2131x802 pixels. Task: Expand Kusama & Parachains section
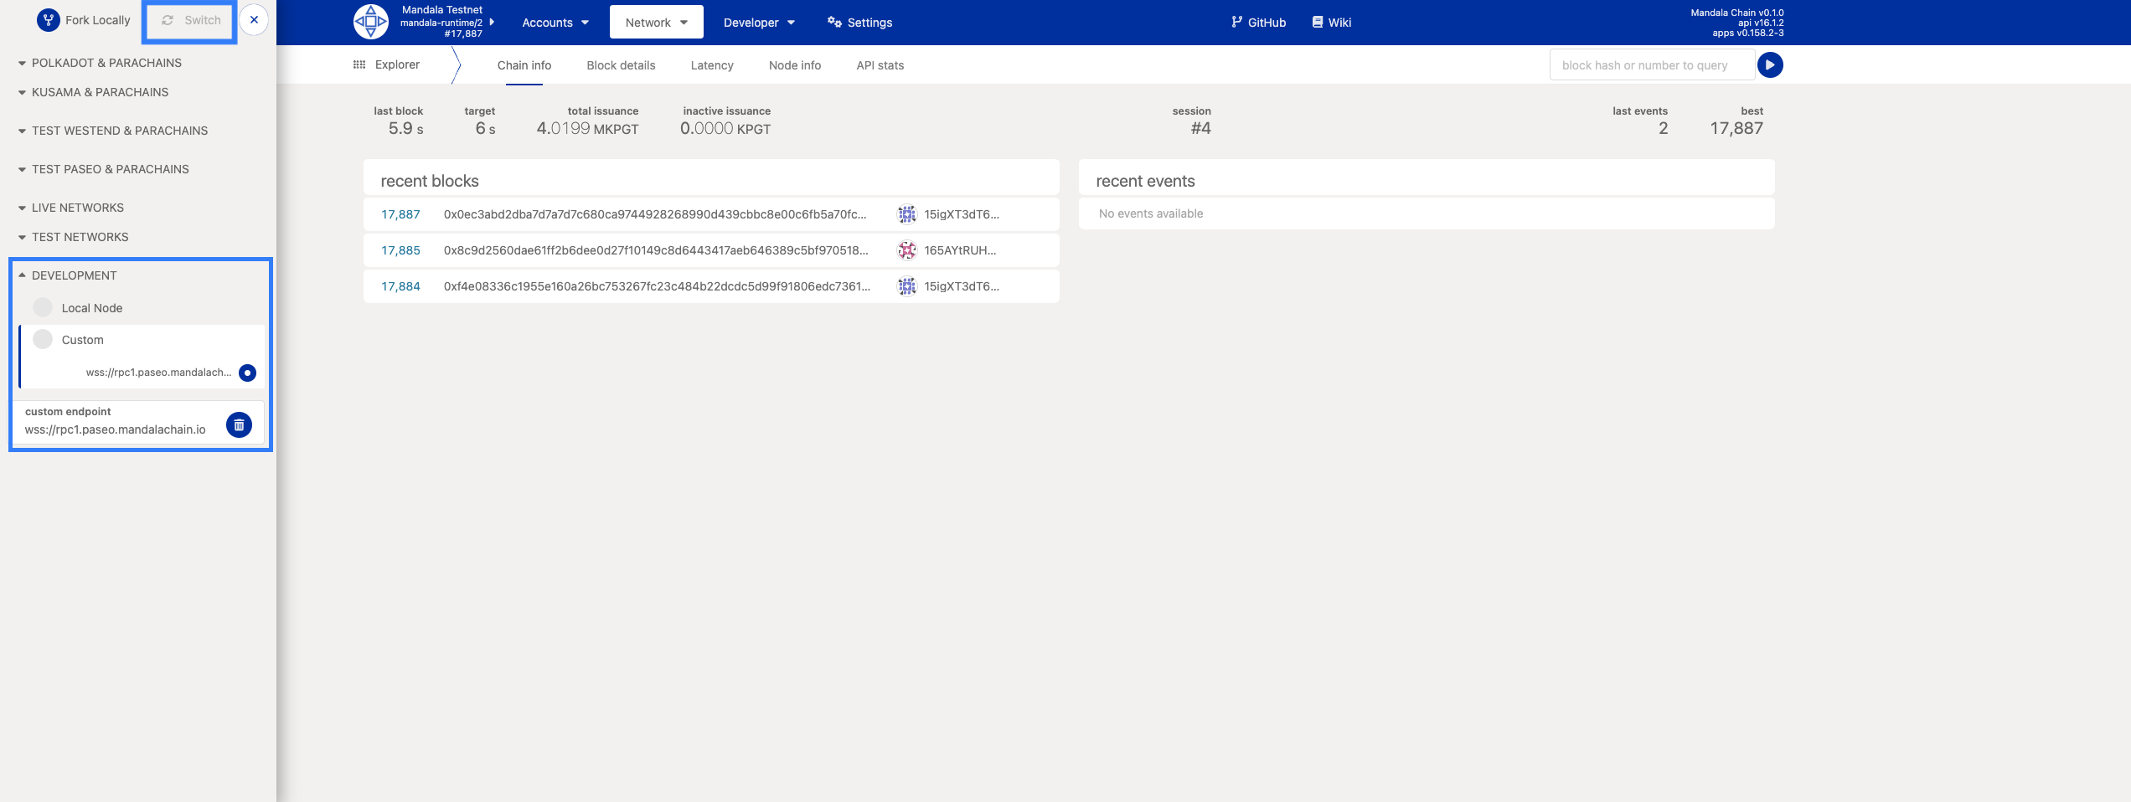click(x=94, y=92)
